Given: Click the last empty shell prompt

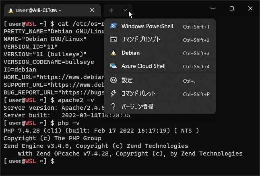Looking at the screenshot, I should click(x=29, y=161).
